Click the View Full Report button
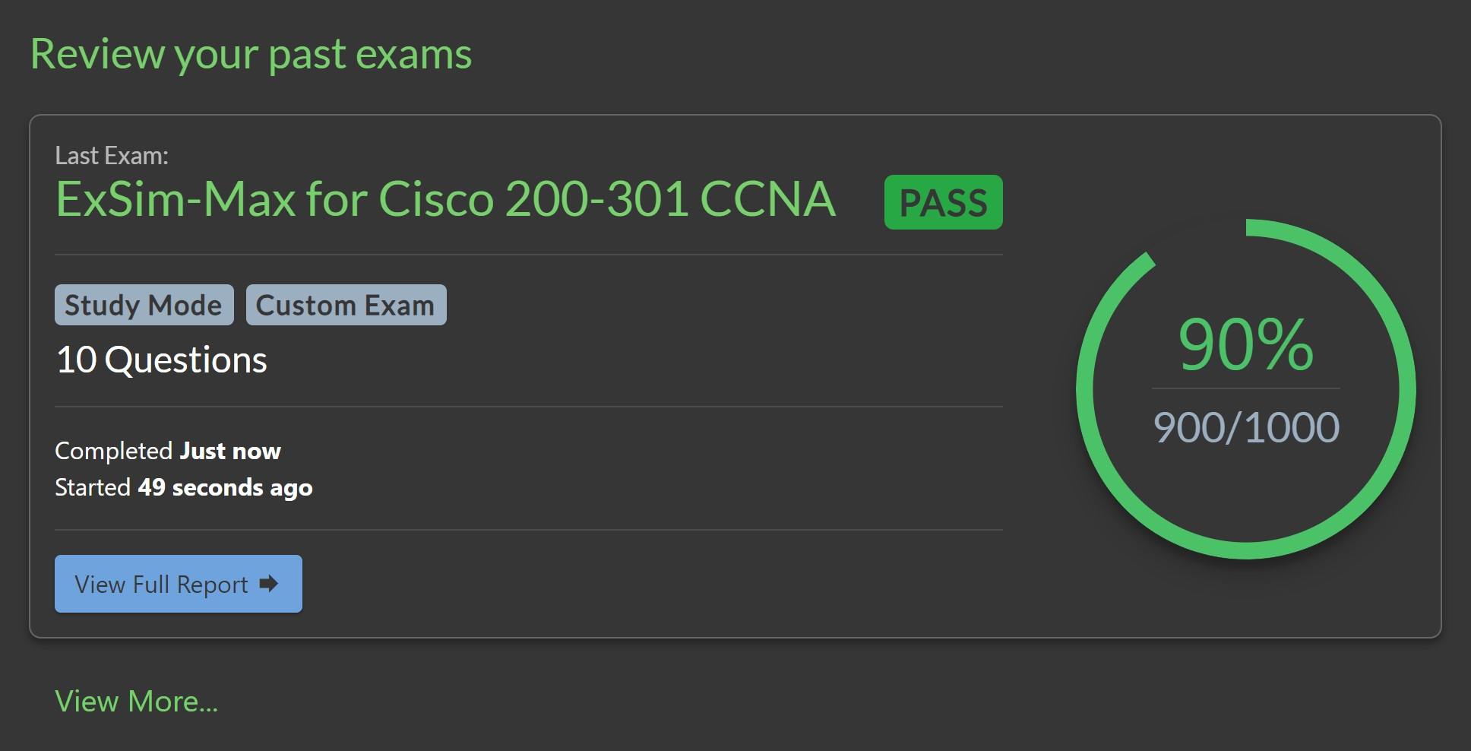Image resolution: width=1471 pixels, height=751 pixels. coord(178,584)
